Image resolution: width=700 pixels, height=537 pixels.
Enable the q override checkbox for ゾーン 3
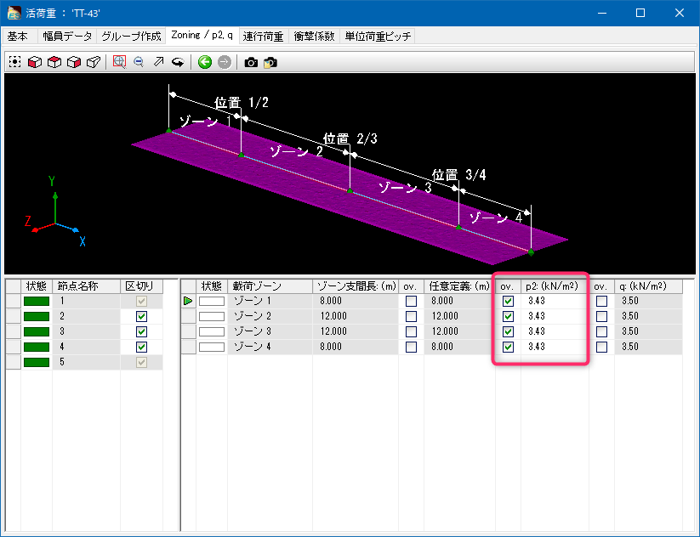coord(601,331)
